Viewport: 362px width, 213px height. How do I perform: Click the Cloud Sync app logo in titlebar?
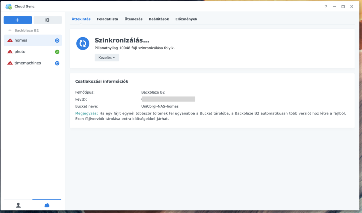(x=8, y=6)
